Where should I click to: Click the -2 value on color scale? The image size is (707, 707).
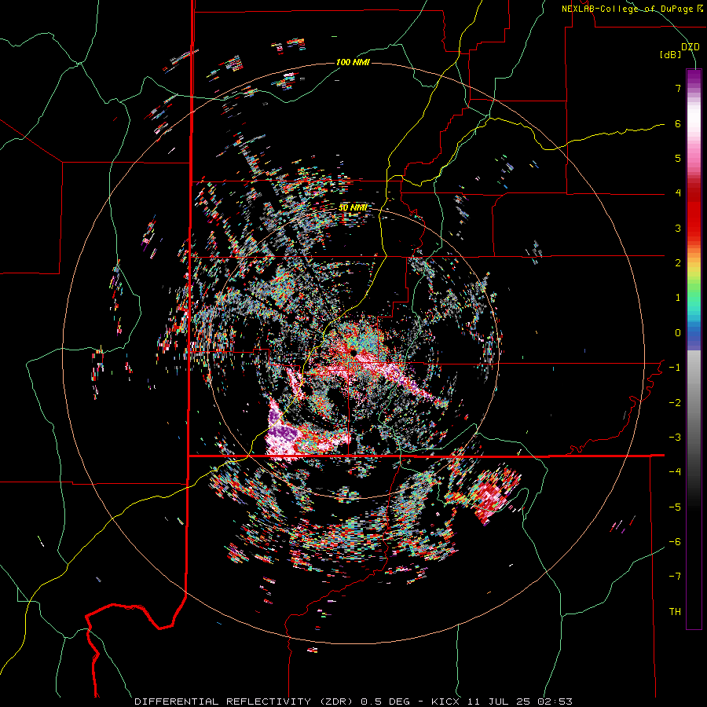pos(675,403)
